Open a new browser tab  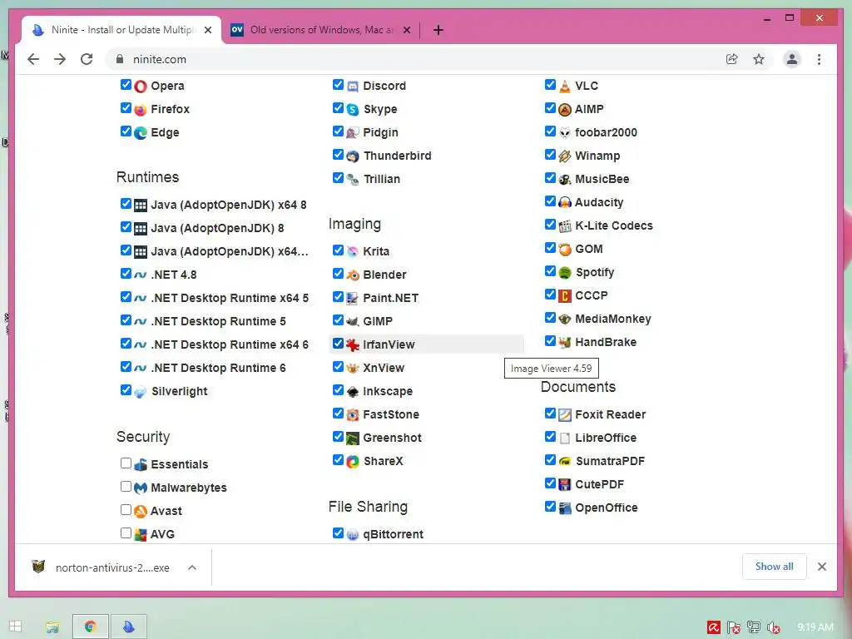coord(438,30)
